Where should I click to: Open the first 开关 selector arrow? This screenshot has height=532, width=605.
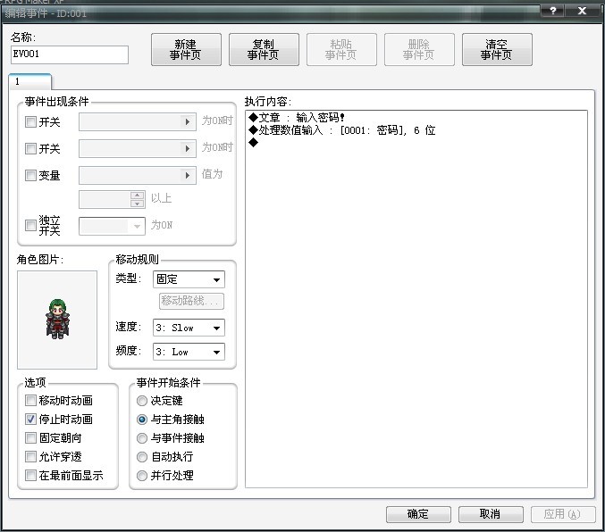(188, 121)
